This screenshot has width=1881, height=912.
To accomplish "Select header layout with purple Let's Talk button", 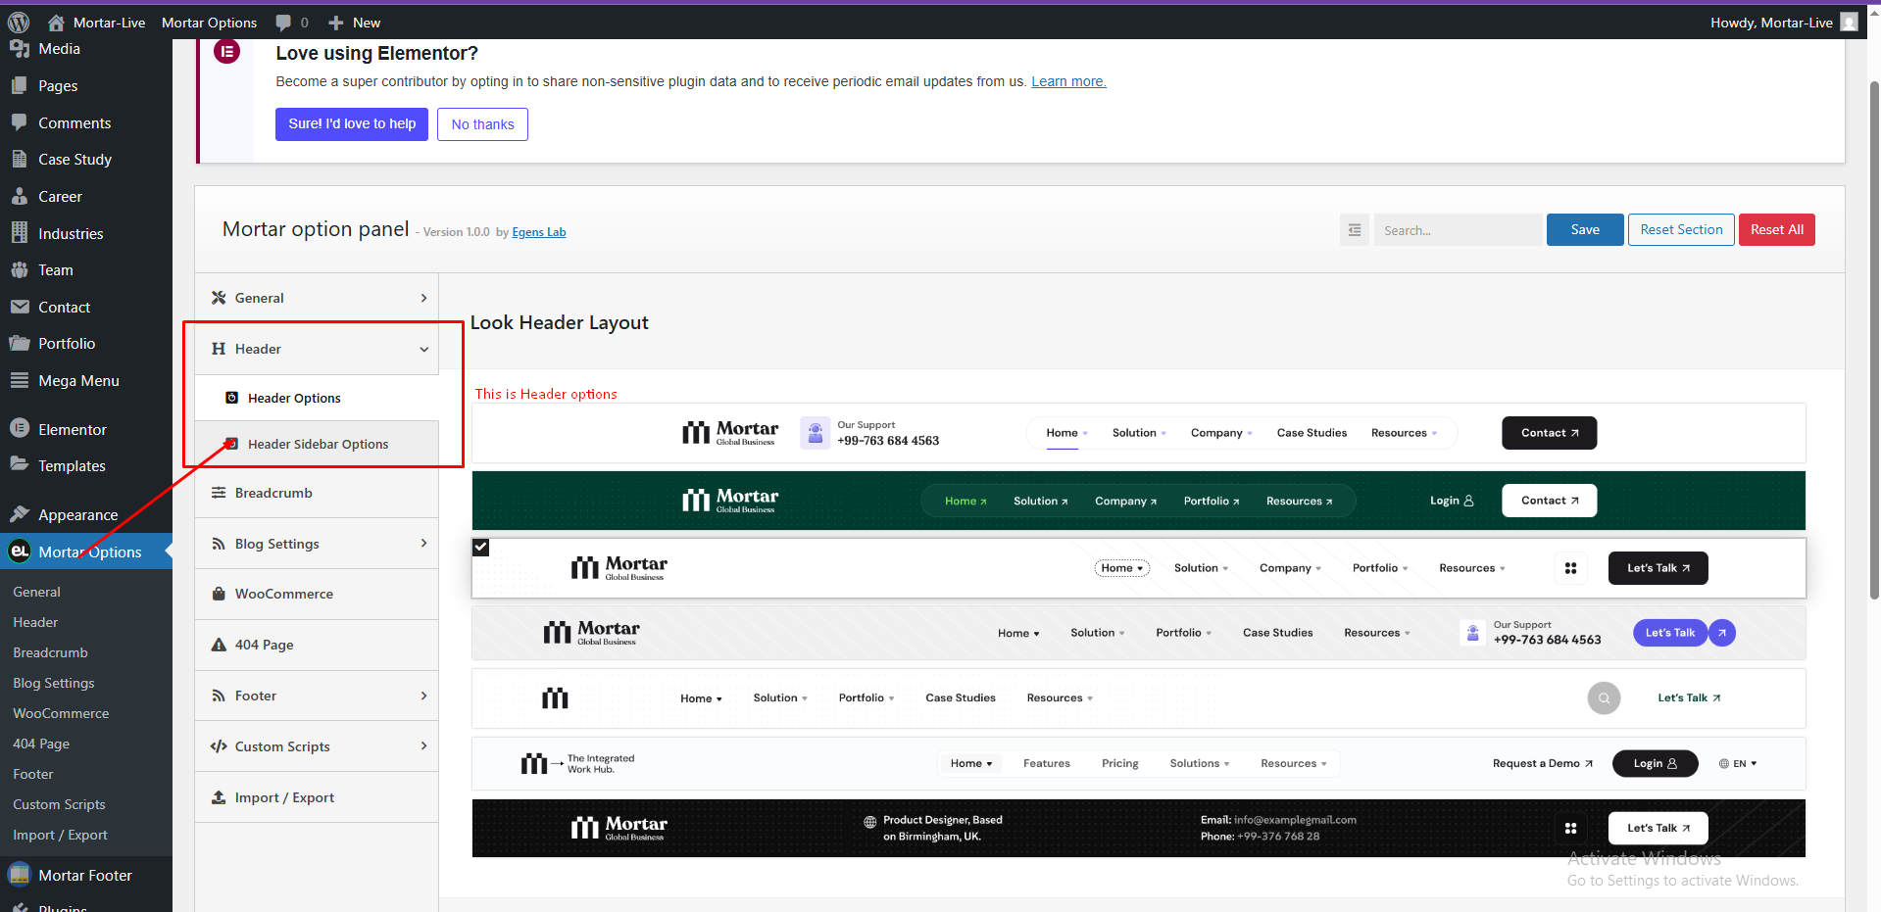I will point(1139,633).
